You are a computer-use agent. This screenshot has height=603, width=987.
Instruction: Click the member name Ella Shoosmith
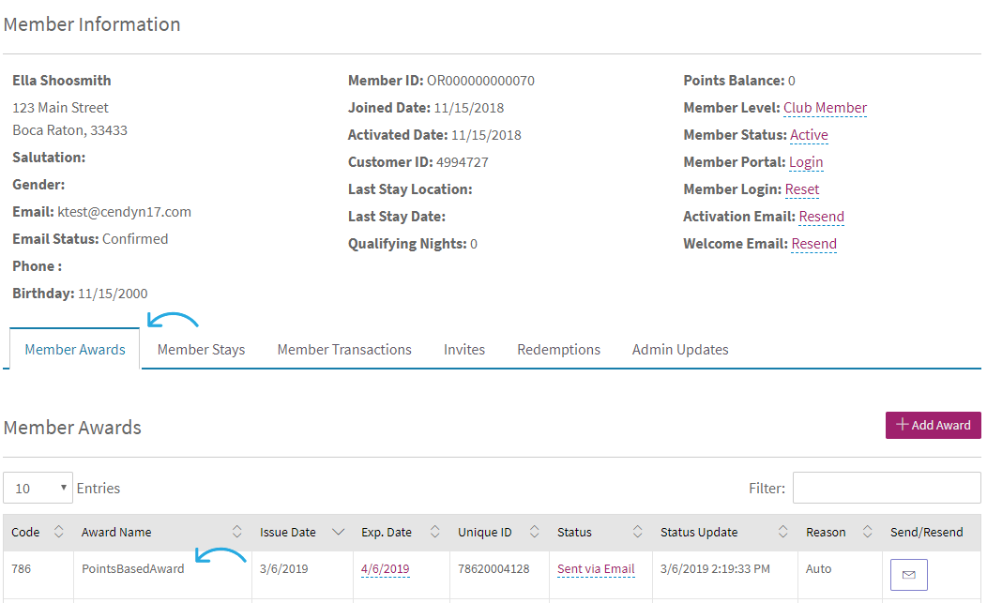(62, 81)
